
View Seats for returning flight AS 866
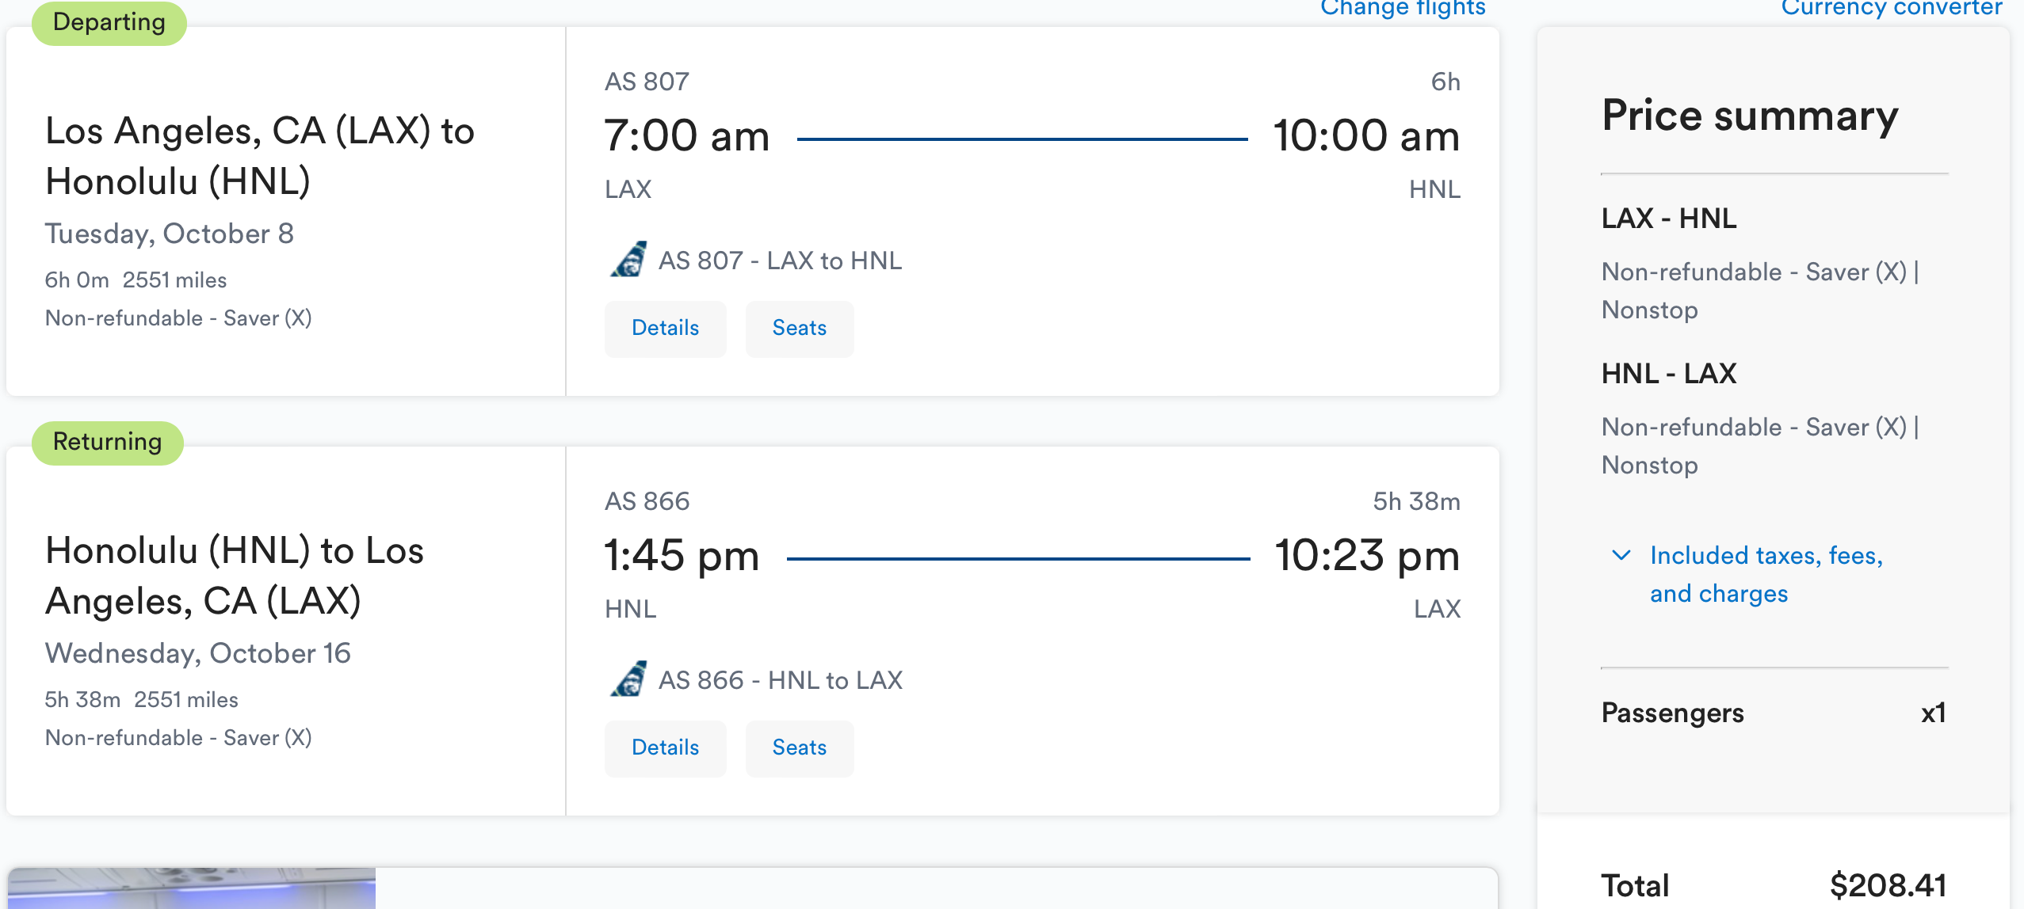(799, 748)
